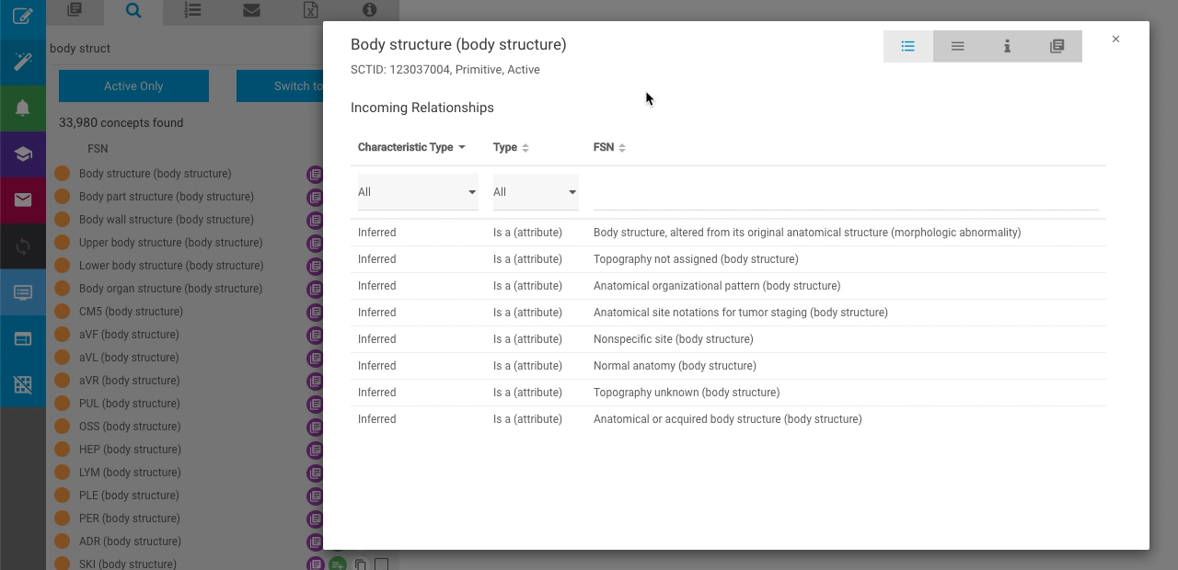Select the stacked documents view tab in dialog
1178x570 pixels.
coord(1057,46)
